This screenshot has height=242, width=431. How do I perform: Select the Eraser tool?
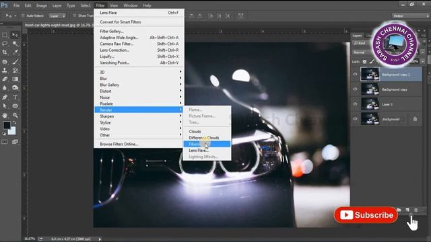[5, 79]
